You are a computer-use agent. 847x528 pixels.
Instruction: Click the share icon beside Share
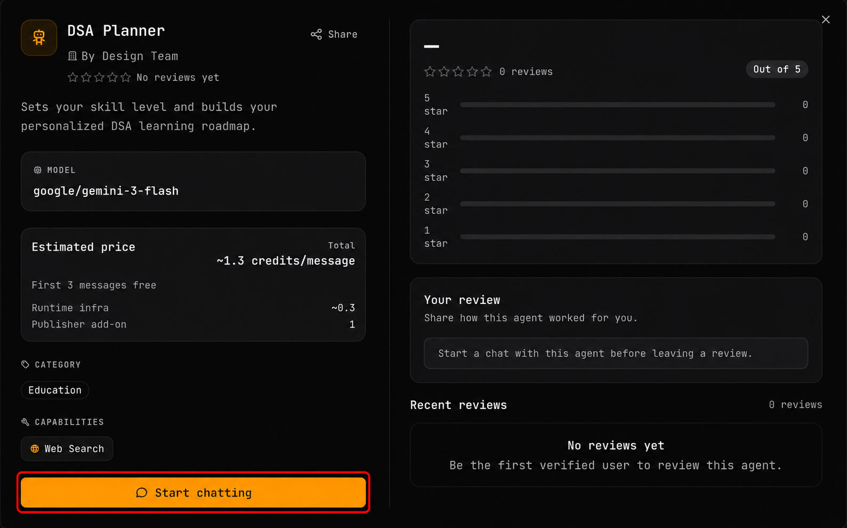coord(316,35)
